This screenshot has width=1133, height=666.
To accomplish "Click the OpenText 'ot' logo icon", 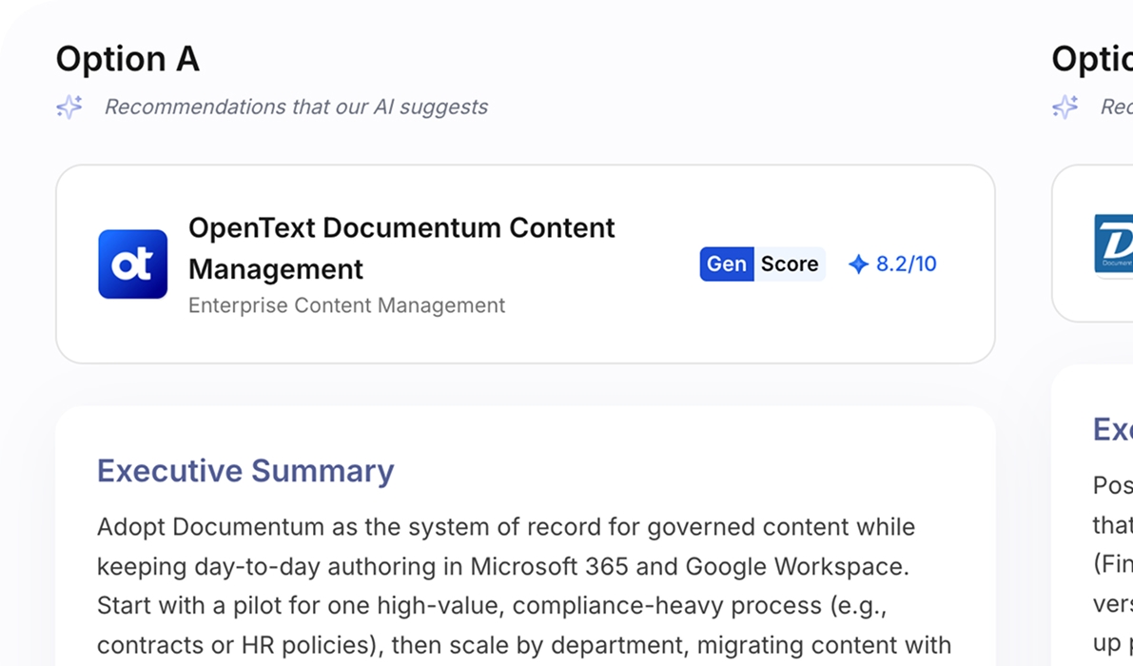I will (x=132, y=264).
